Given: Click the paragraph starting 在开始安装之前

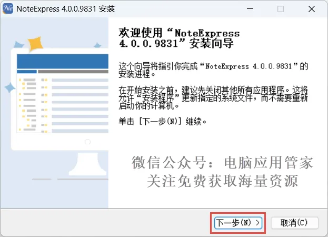Looking at the screenshot, I should (213, 97).
